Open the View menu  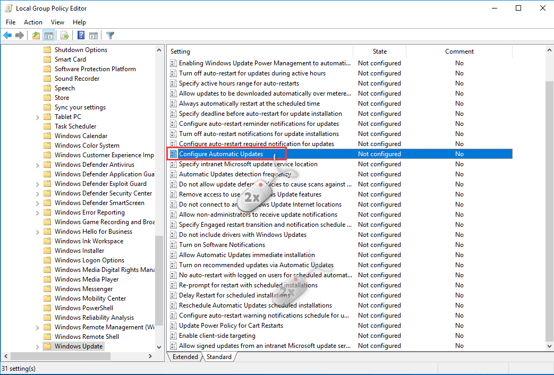pyautogui.click(x=57, y=22)
